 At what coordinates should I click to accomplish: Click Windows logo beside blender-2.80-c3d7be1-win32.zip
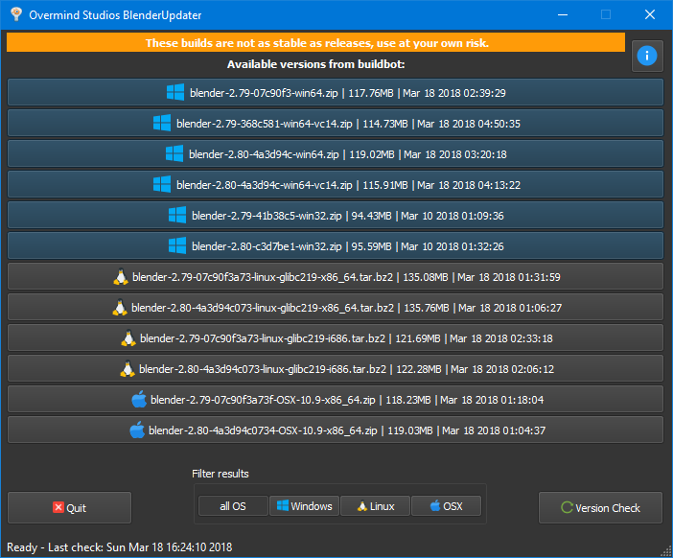177,246
